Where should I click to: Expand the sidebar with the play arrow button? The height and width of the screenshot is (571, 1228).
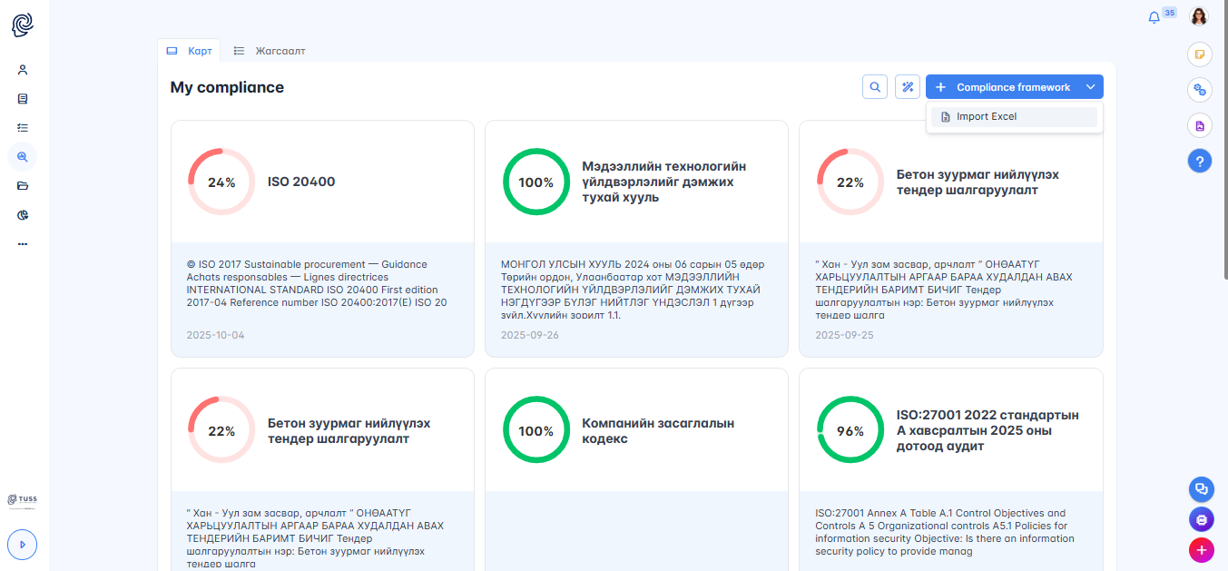coord(23,545)
